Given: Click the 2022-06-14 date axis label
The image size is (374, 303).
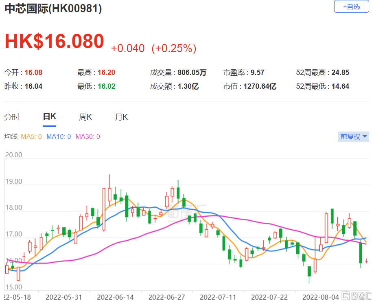Looking at the screenshot, I should [115, 297].
